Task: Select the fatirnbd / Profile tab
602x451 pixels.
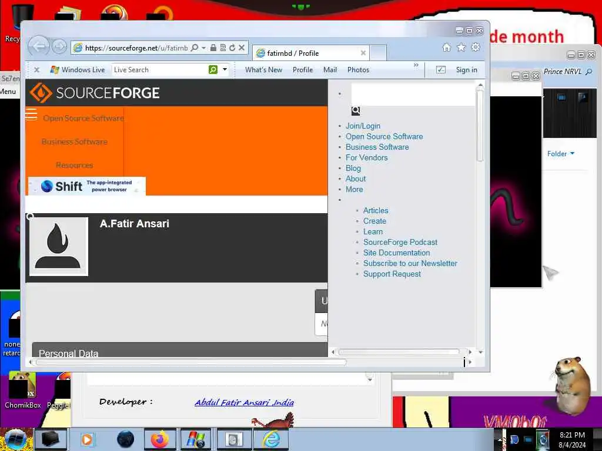Action: pyautogui.click(x=311, y=53)
